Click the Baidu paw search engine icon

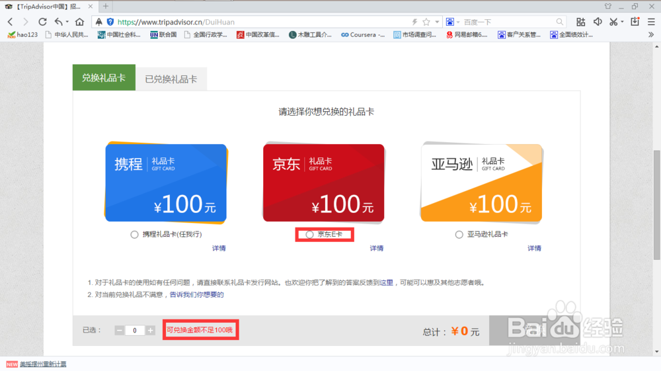pyautogui.click(x=449, y=22)
